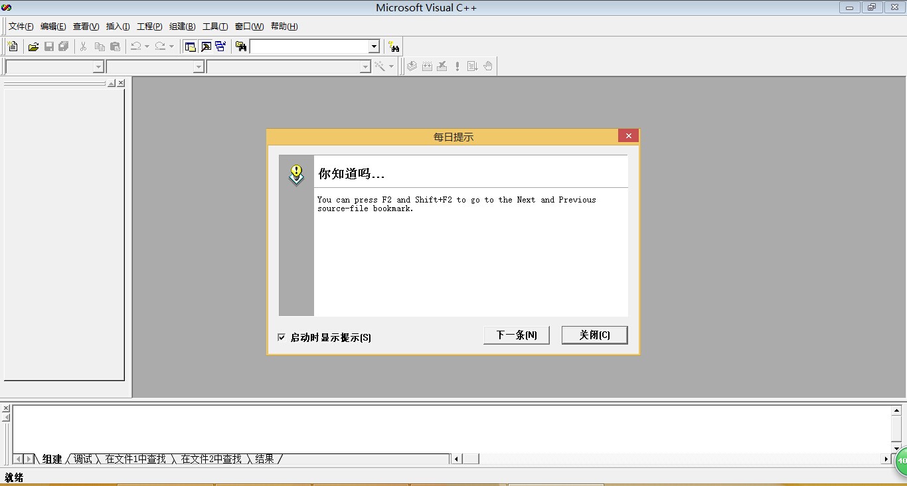Click the Cut scissors icon

(x=84, y=46)
